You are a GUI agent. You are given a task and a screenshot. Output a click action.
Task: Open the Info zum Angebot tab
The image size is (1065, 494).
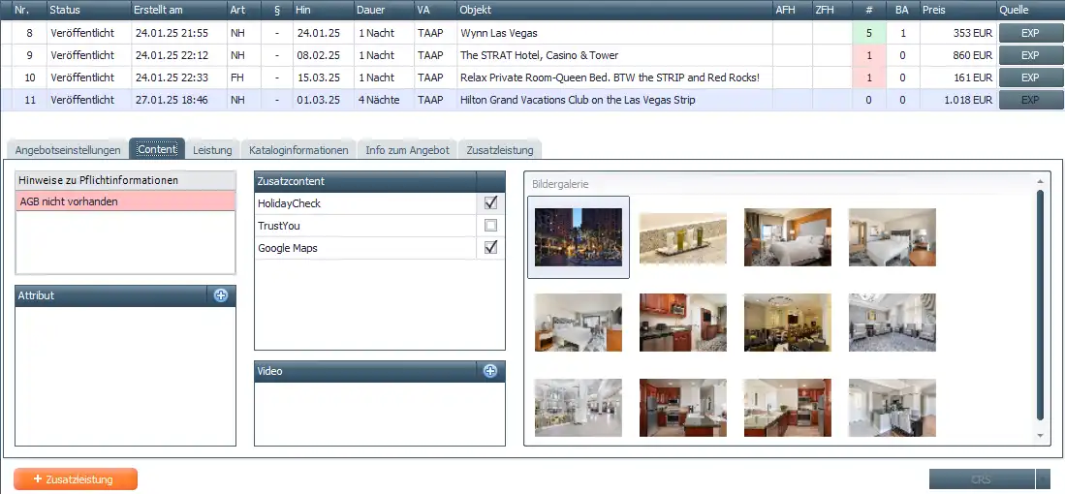click(x=408, y=150)
